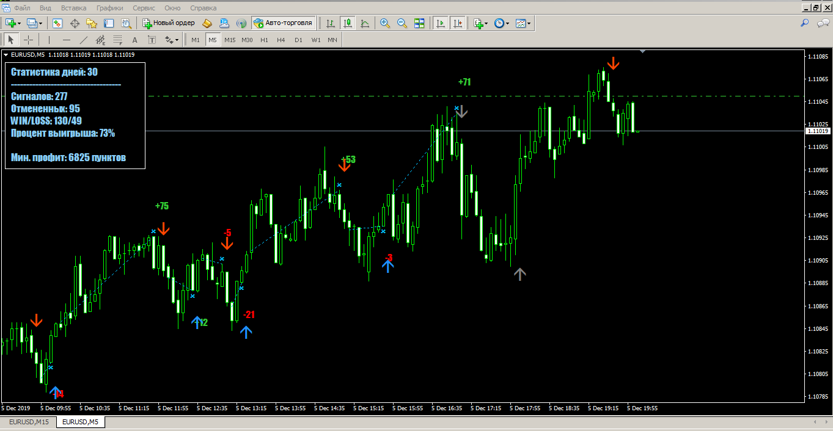Select the text tool A
Viewport: 833px width, 431px height.
pos(134,40)
